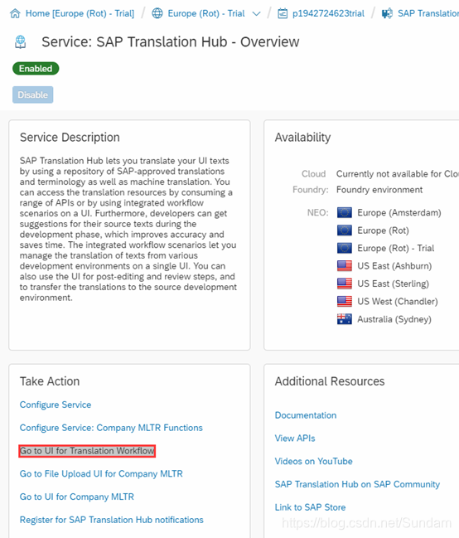Register for SAP Translation Hub notifications
The width and height of the screenshot is (459, 538).
(112, 520)
